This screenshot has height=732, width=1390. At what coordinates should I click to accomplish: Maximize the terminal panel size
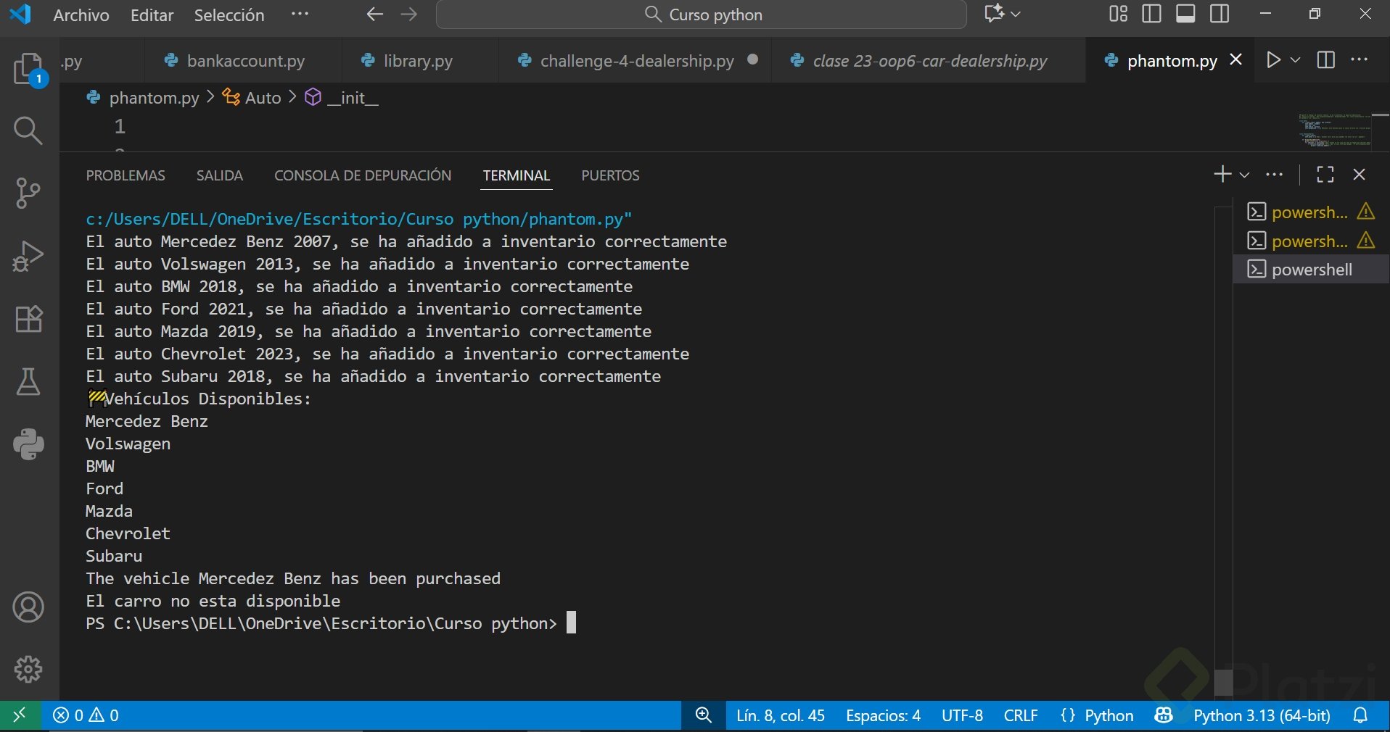[1325, 175]
